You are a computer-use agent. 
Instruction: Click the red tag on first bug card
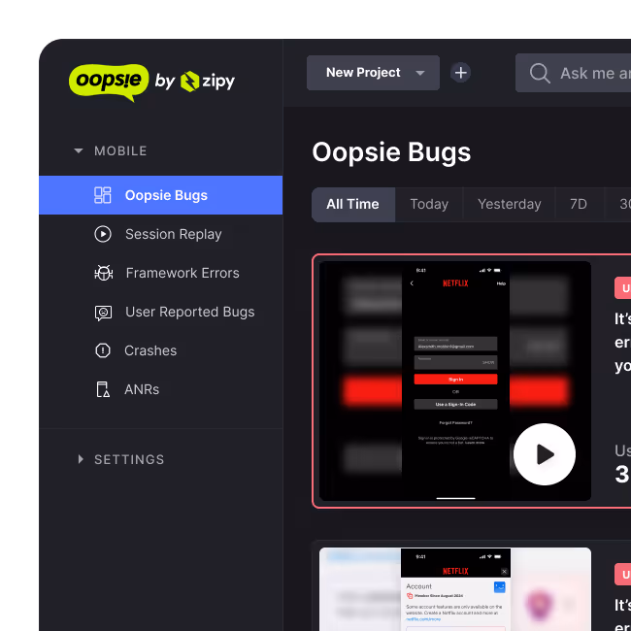(622, 288)
